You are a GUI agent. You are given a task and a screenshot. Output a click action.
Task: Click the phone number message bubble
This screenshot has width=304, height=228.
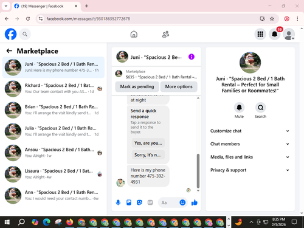coord(148,176)
